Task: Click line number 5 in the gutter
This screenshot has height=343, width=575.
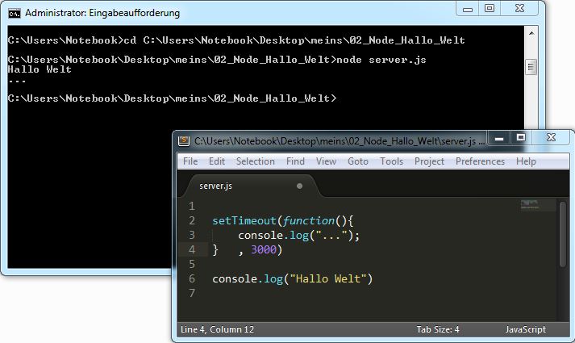Action: (192, 264)
